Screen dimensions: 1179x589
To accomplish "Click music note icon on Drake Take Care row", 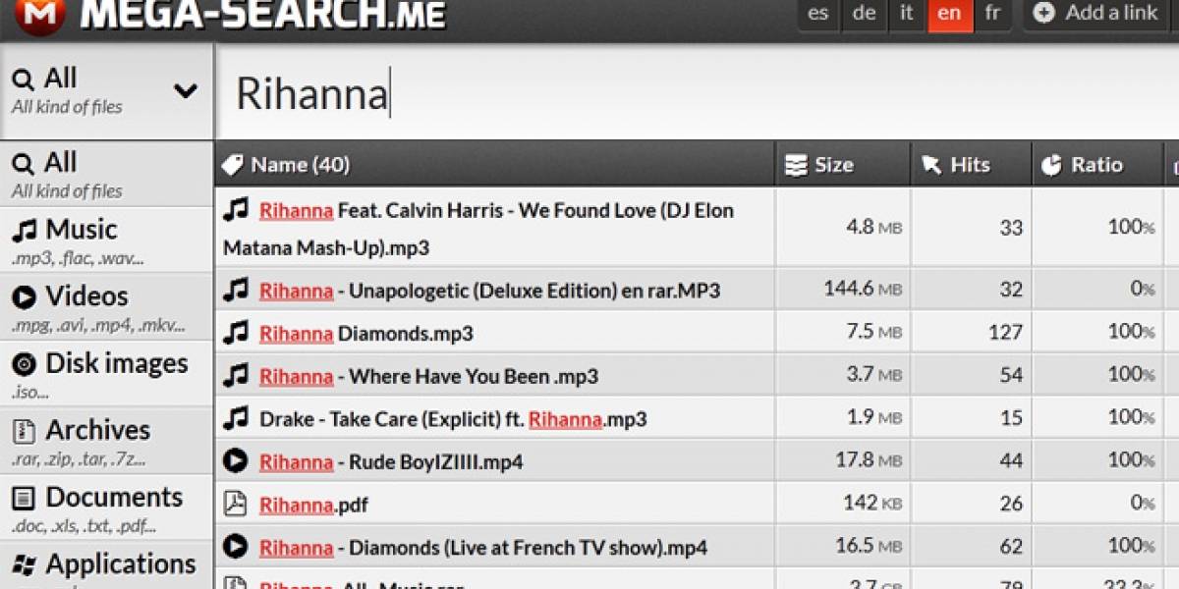I will 236,418.
